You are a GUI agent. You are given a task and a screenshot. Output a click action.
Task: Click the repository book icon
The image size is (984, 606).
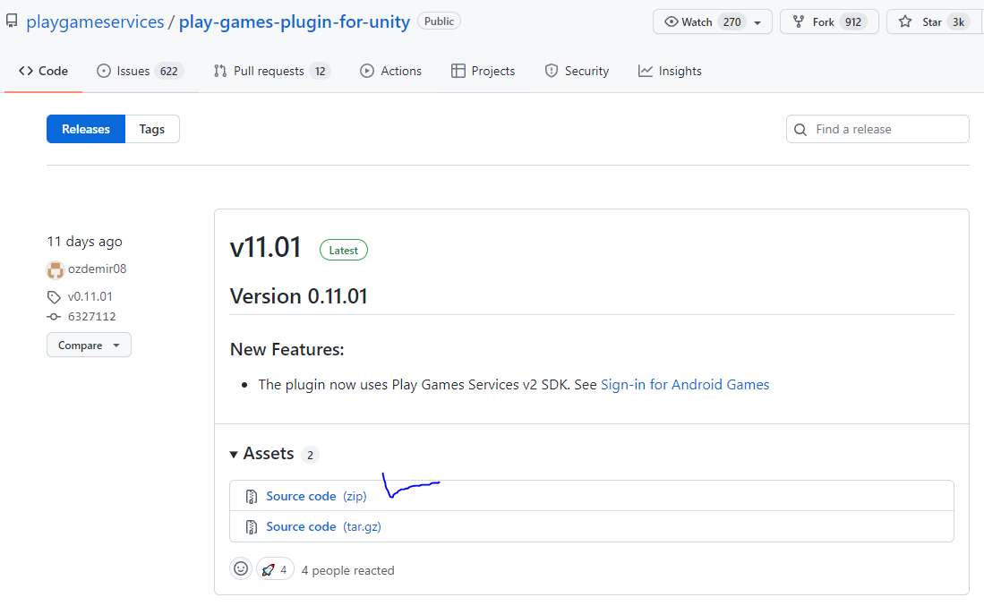pyautogui.click(x=12, y=21)
